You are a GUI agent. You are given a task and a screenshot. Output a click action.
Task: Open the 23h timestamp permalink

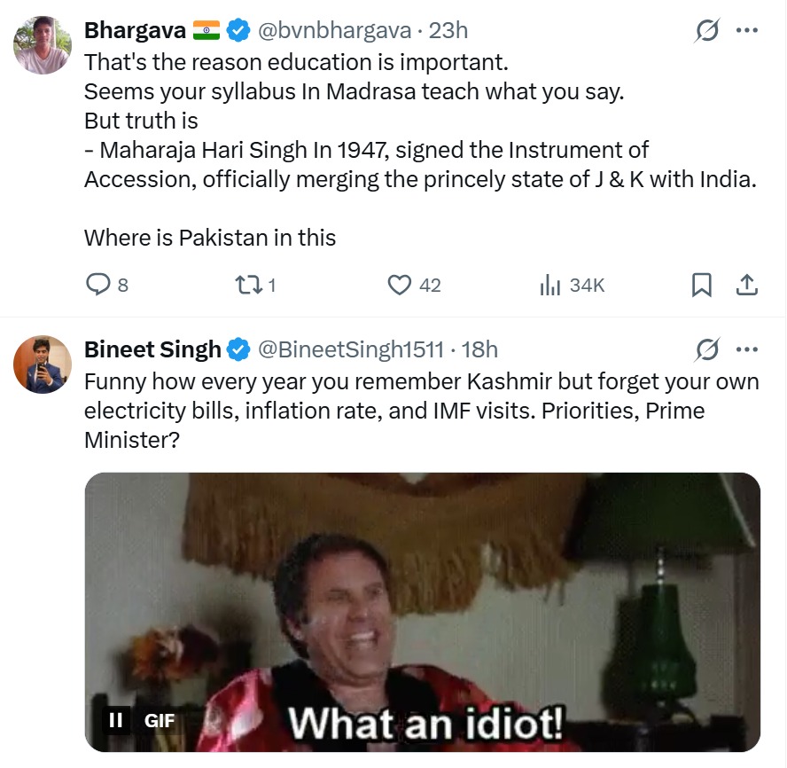click(448, 31)
